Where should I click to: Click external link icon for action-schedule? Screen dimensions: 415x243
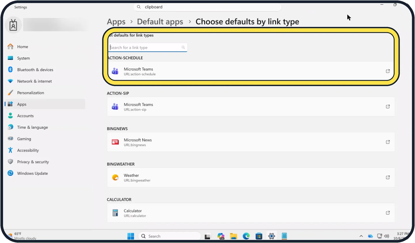pyautogui.click(x=388, y=71)
